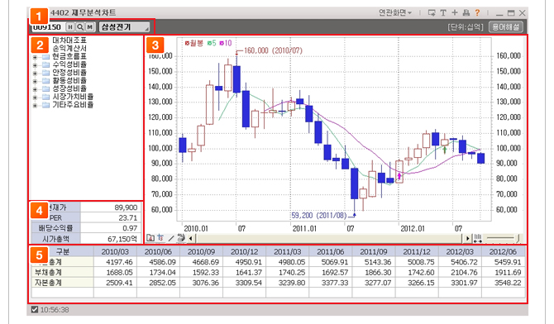This screenshot has width=554, height=324.
Task: Click the 성장성비율 folder icon
Action: (x=45, y=88)
